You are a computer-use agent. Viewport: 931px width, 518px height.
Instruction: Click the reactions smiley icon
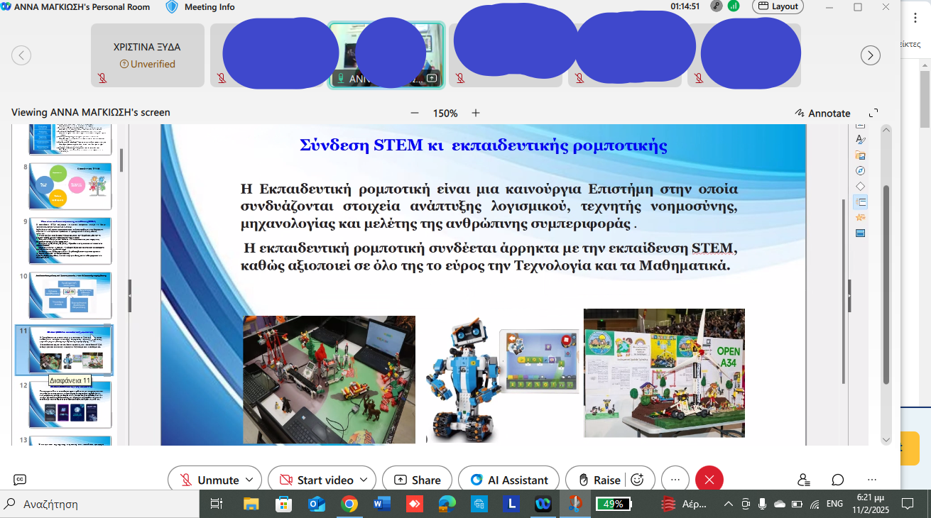coord(637,480)
